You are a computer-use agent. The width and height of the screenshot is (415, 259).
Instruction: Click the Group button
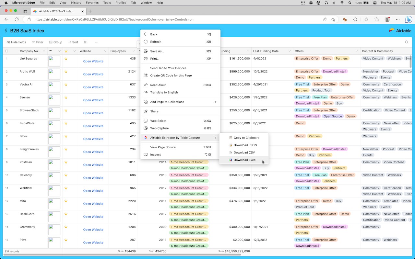point(55,42)
